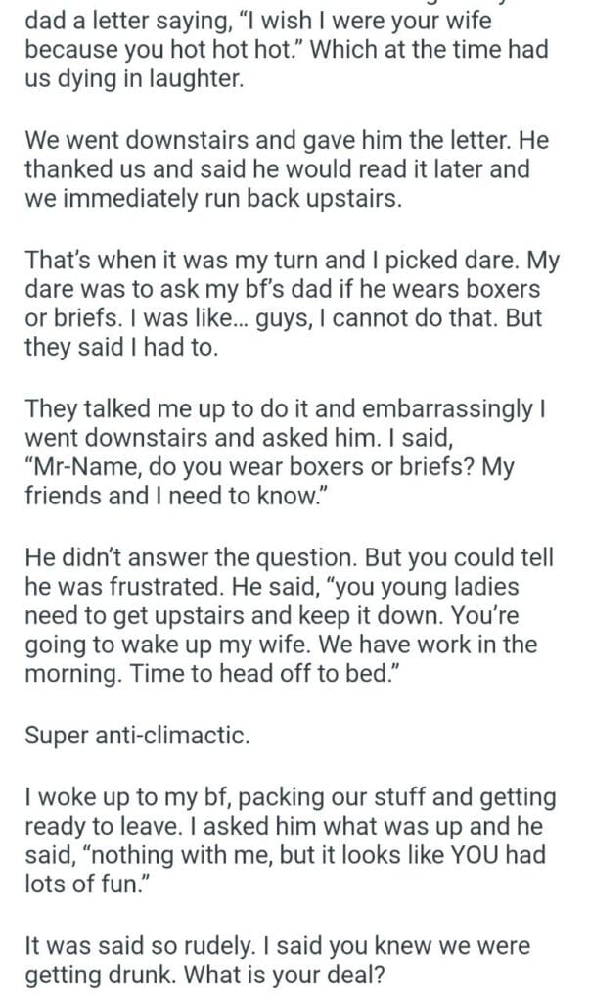Click the paragraph starting "We went downstairs"
The image size is (589, 1003).
pyautogui.click(x=286, y=168)
